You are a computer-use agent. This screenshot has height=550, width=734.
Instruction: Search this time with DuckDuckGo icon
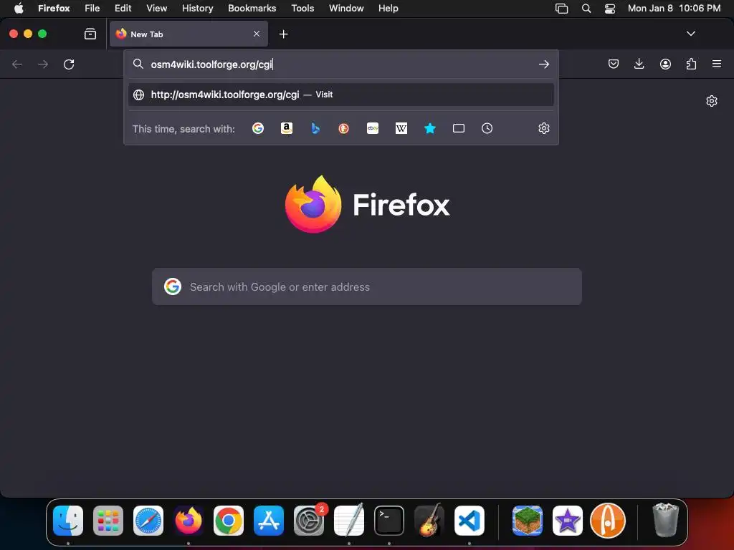343,128
